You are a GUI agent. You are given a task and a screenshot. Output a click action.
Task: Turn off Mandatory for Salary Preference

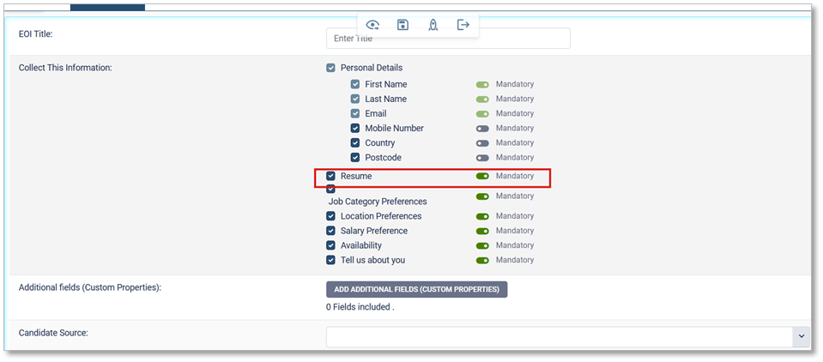482,231
